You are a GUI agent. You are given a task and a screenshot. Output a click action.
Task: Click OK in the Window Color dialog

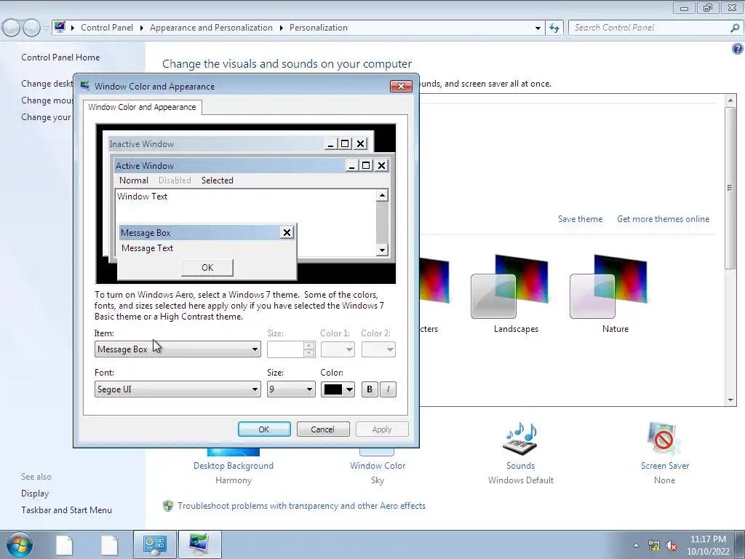point(264,429)
